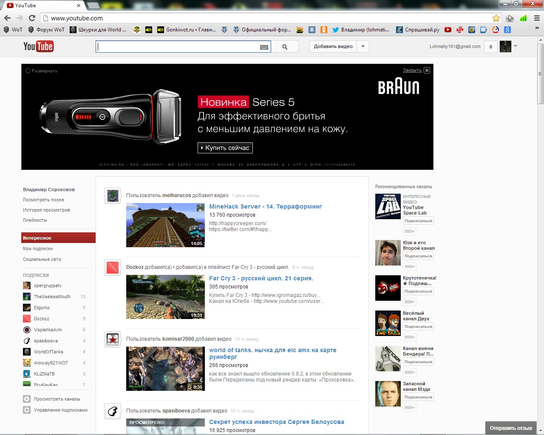Open Социальные сети in the sidebar

click(42, 259)
